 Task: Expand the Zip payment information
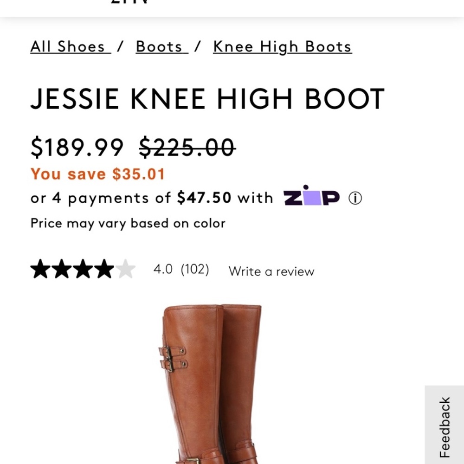354,198
